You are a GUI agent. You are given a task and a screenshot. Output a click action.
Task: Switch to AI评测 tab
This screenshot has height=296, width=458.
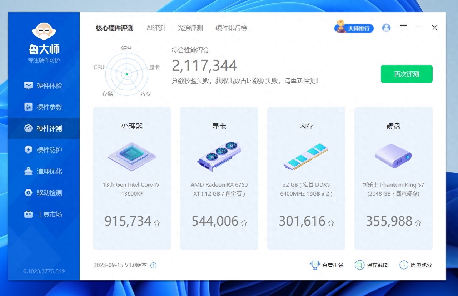(156, 28)
